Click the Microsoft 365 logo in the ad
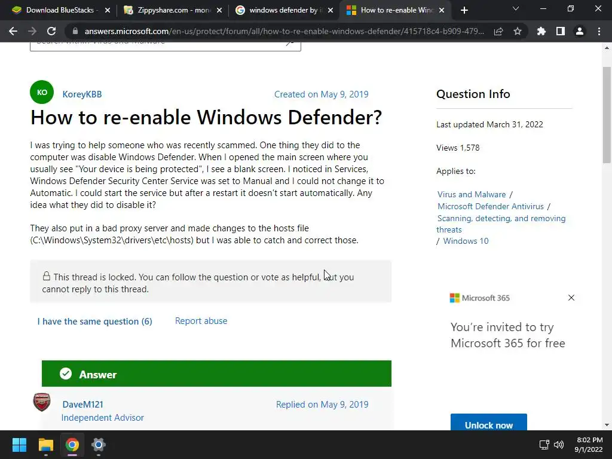 (x=480, y=298)
